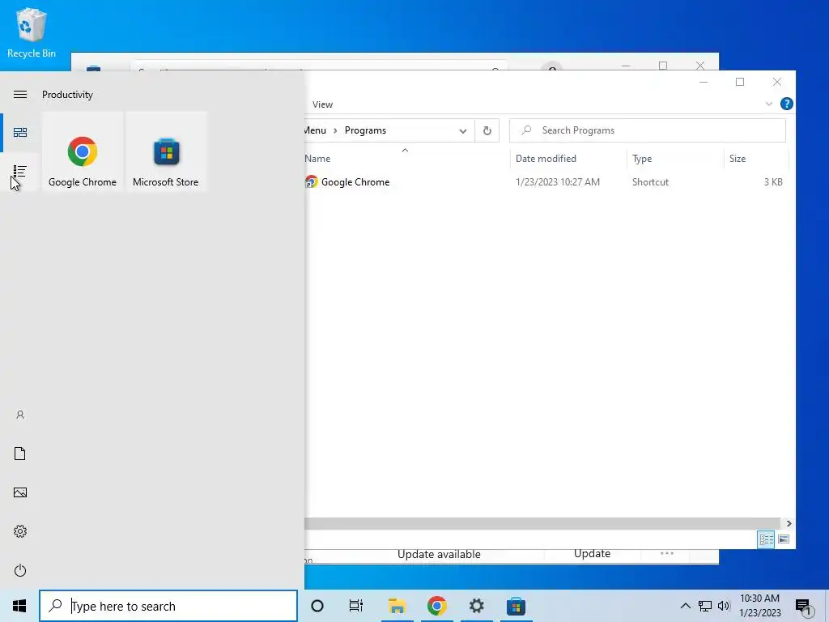Minimize the File Explorer window
Screen dimensions: 829x622
(x=704, y=82)
